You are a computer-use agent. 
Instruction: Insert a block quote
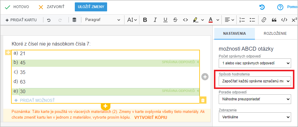click(274, 20)
